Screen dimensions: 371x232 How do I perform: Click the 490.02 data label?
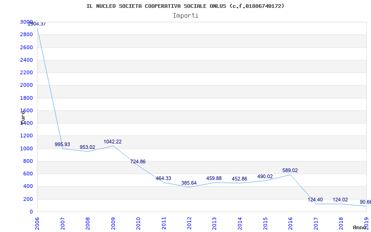point(265,177)
